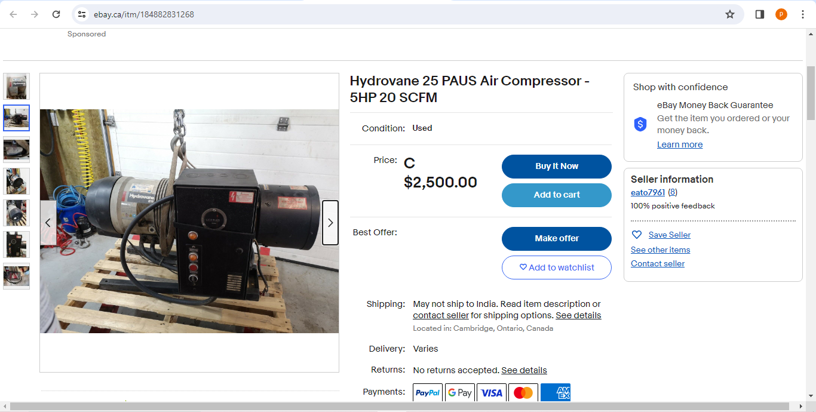The width and height of the screenshot is (816, 412).
Task: Go back using browser back arrow
Action: 13,14
